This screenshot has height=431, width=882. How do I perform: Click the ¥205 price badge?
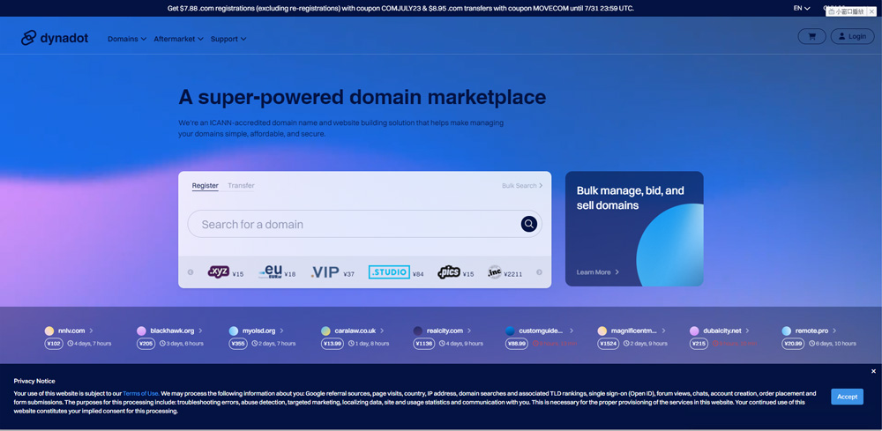146,344
